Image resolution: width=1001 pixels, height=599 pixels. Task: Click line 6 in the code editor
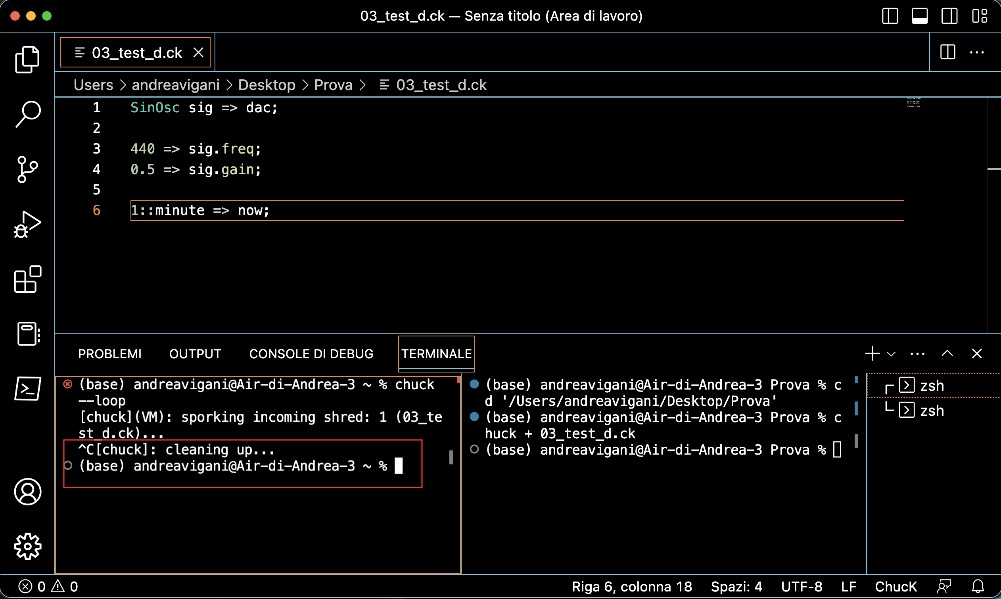point(516,210)
